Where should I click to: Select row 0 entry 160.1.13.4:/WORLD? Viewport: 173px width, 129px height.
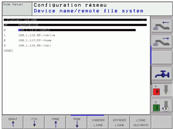(77, 30)
